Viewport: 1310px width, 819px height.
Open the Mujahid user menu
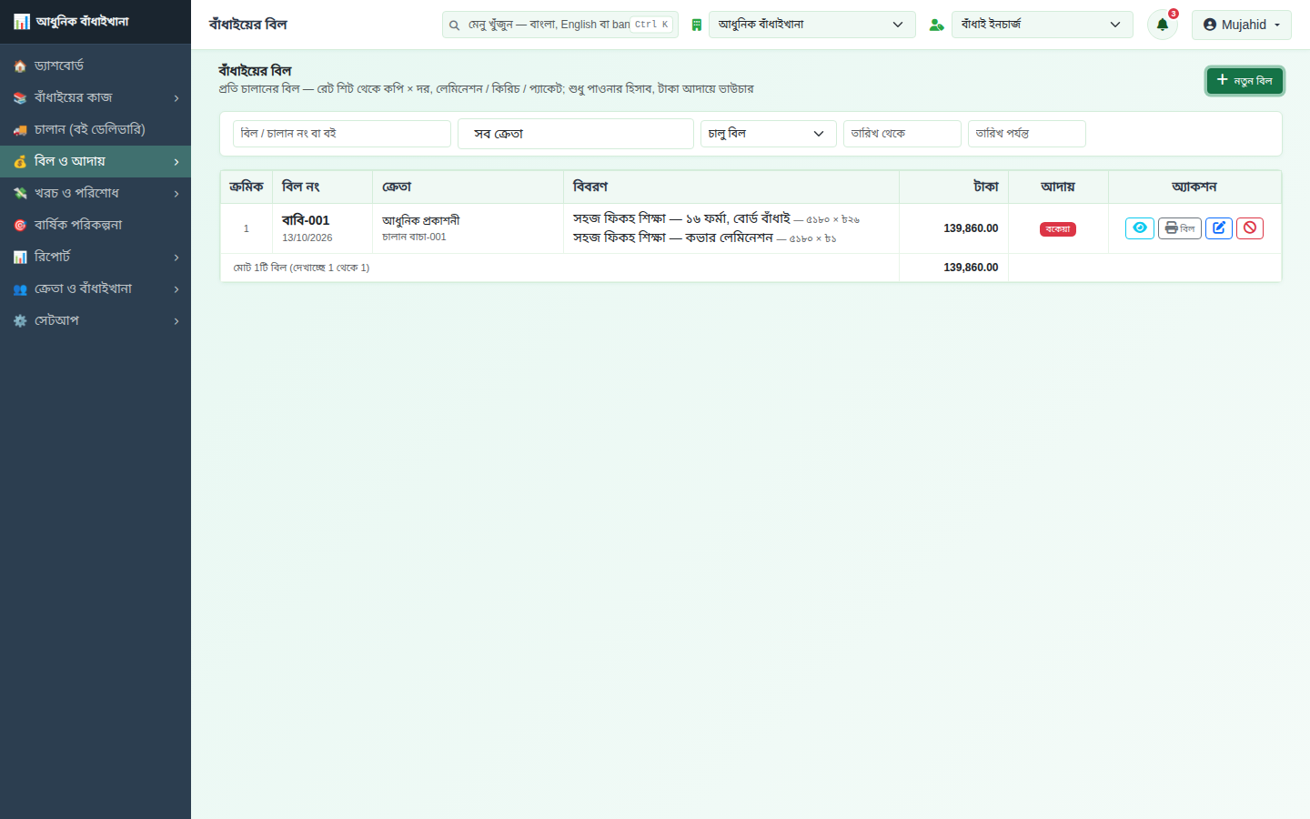1242,25
